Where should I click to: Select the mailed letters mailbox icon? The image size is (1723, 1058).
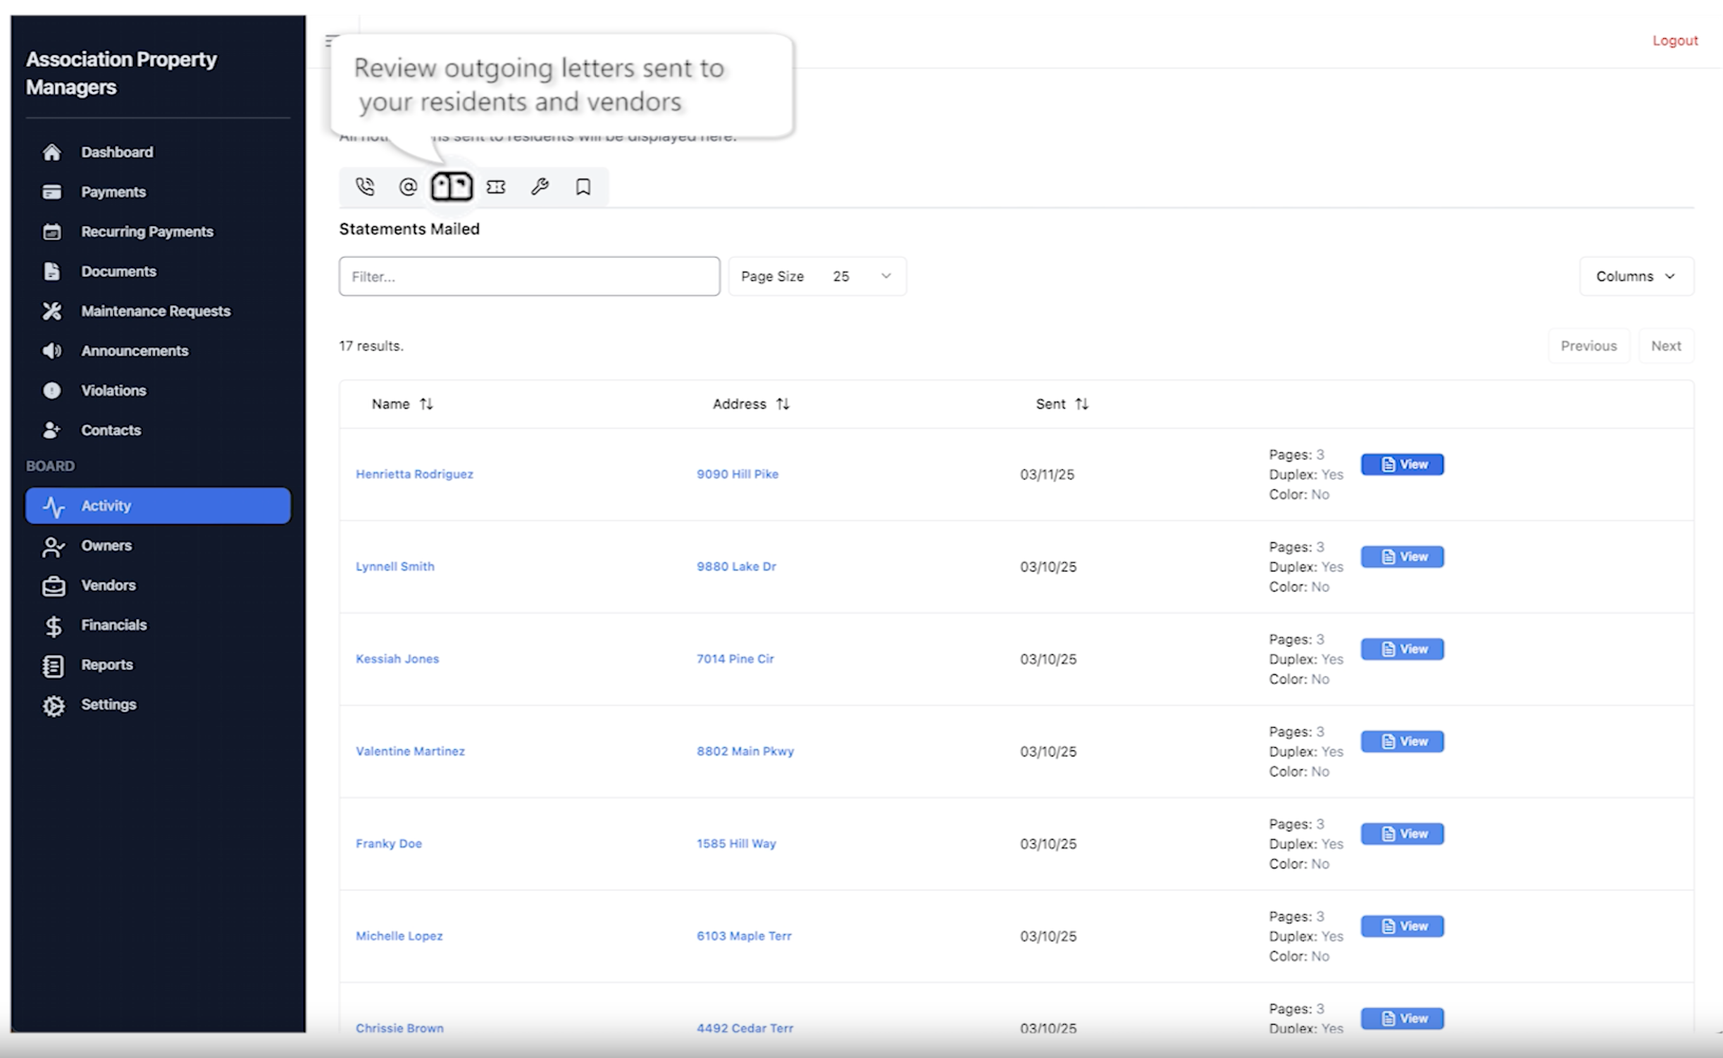click(x=452, y=187)
